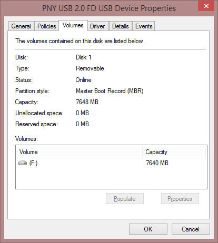Click the Capacity column header
218x243 pixels.
(174, 152)
